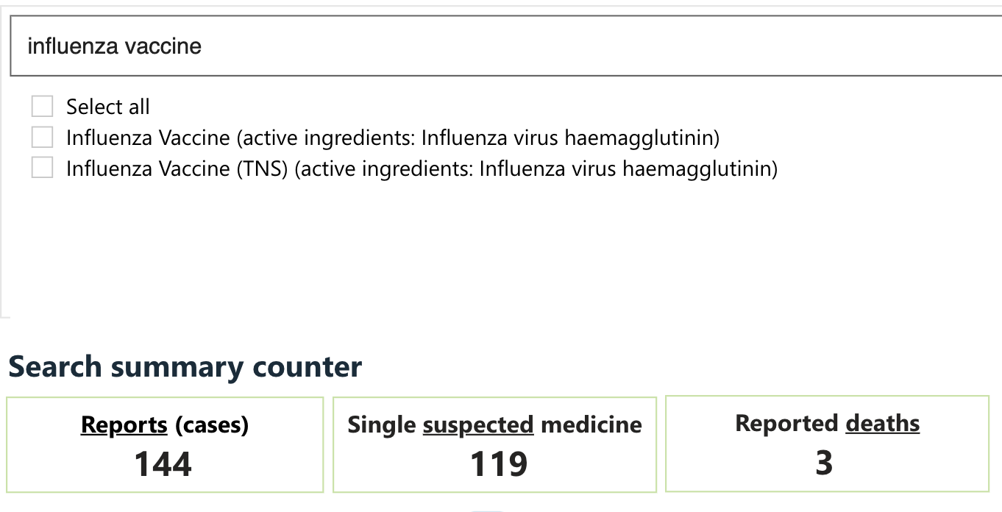Click the word 'Reported' in the deaths card
The width and height of the screenshot is (1002, 512).
coord(786,423)
